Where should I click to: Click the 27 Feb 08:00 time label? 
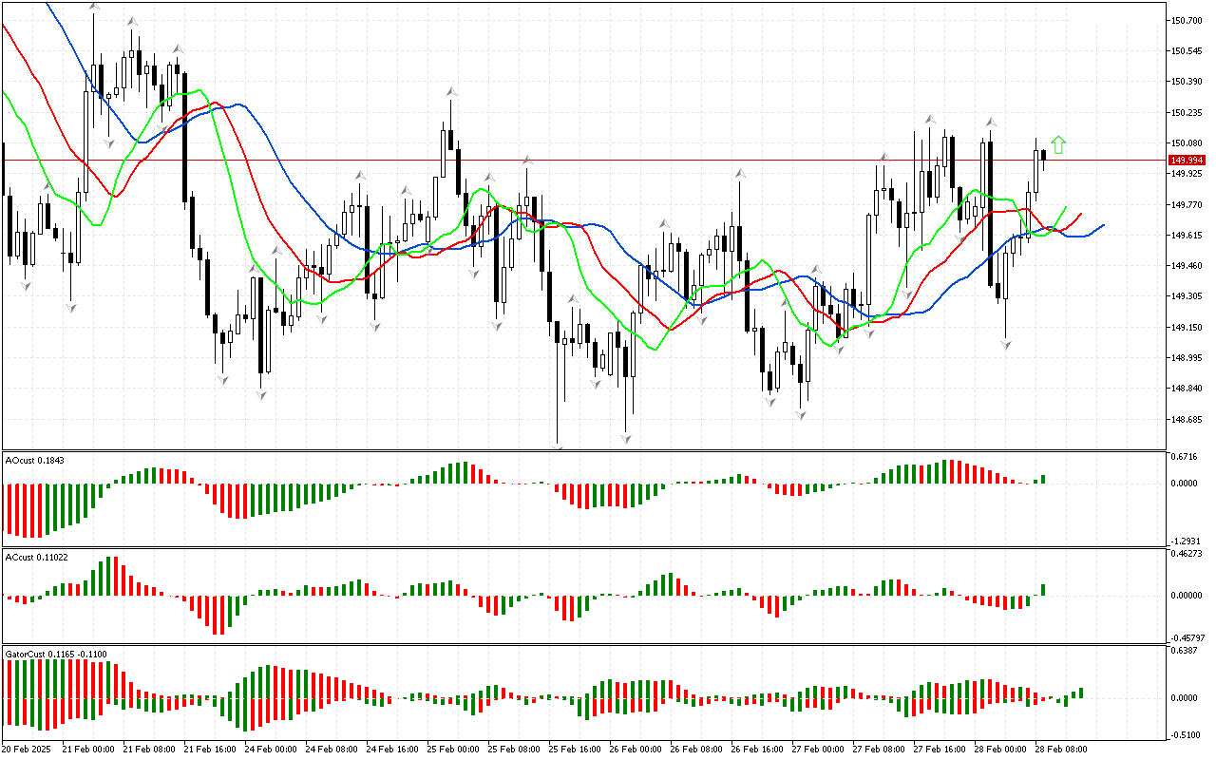[879, 750]
